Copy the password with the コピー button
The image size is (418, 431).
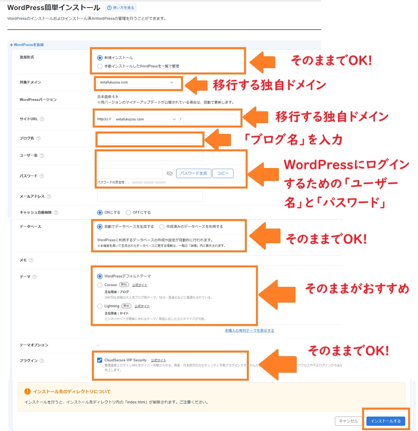coord(223,173)
